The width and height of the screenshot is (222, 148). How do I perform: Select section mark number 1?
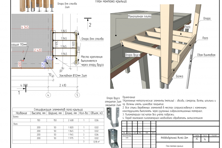(19, 93)
